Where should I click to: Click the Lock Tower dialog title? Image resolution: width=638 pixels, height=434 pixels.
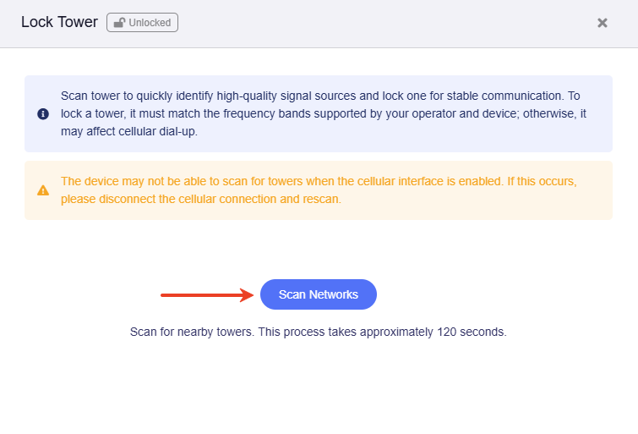point(59,22)
